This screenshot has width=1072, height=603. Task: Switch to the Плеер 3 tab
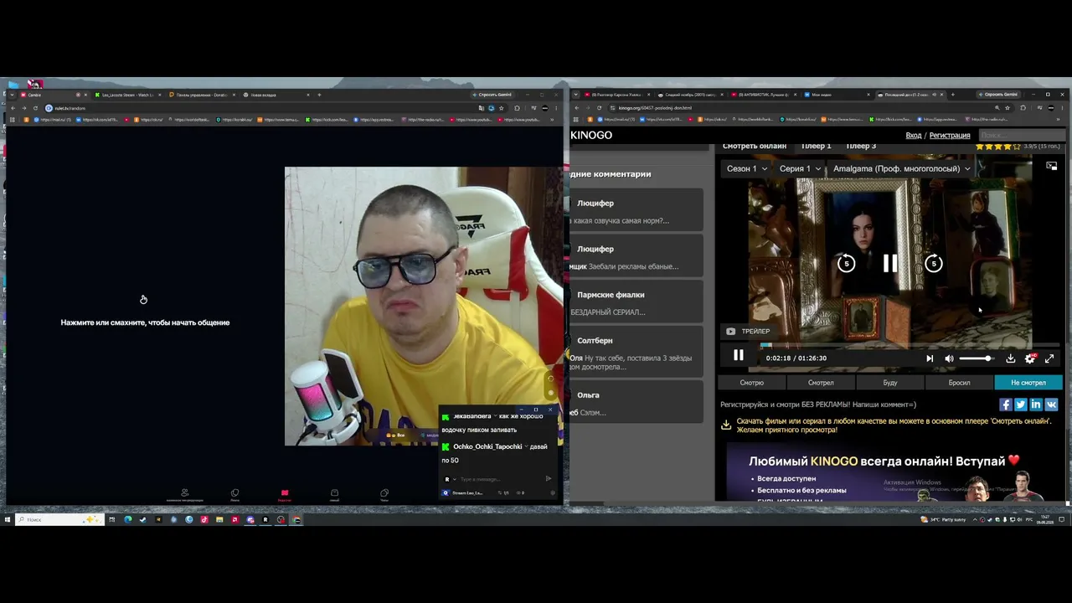[861, 146]
